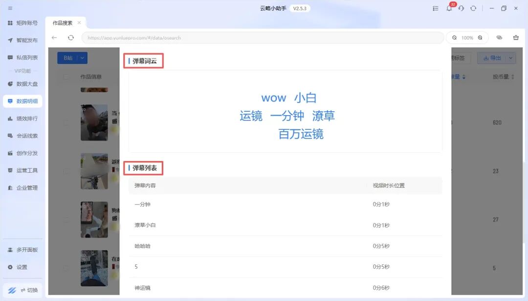Click the copy link icon beside zoom
This screenshot has height=301, width=528.
[499, 38]
